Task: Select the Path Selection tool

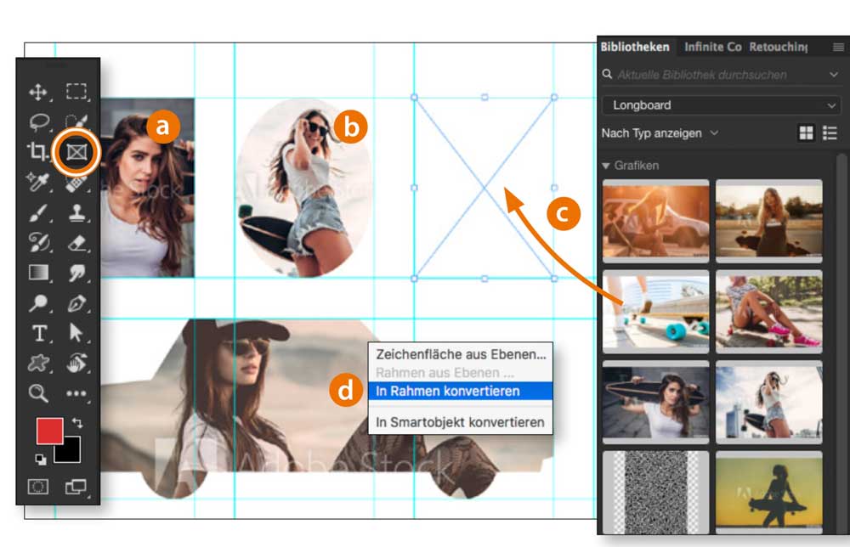Action: [76, 333]
